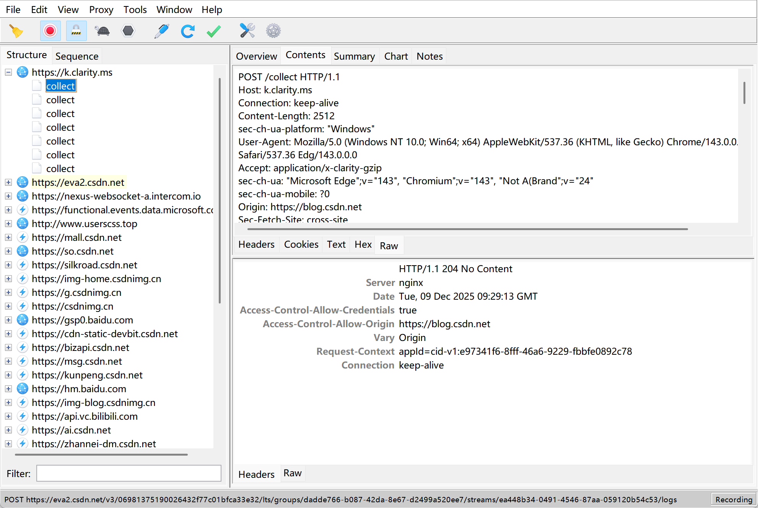Open the View menu
Screen dimensions: 758x508
68,10
